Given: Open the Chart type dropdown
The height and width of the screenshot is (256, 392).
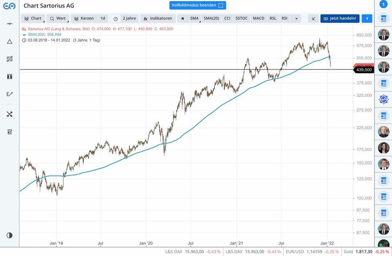Looking at the screenshot, I should (33, 18).
